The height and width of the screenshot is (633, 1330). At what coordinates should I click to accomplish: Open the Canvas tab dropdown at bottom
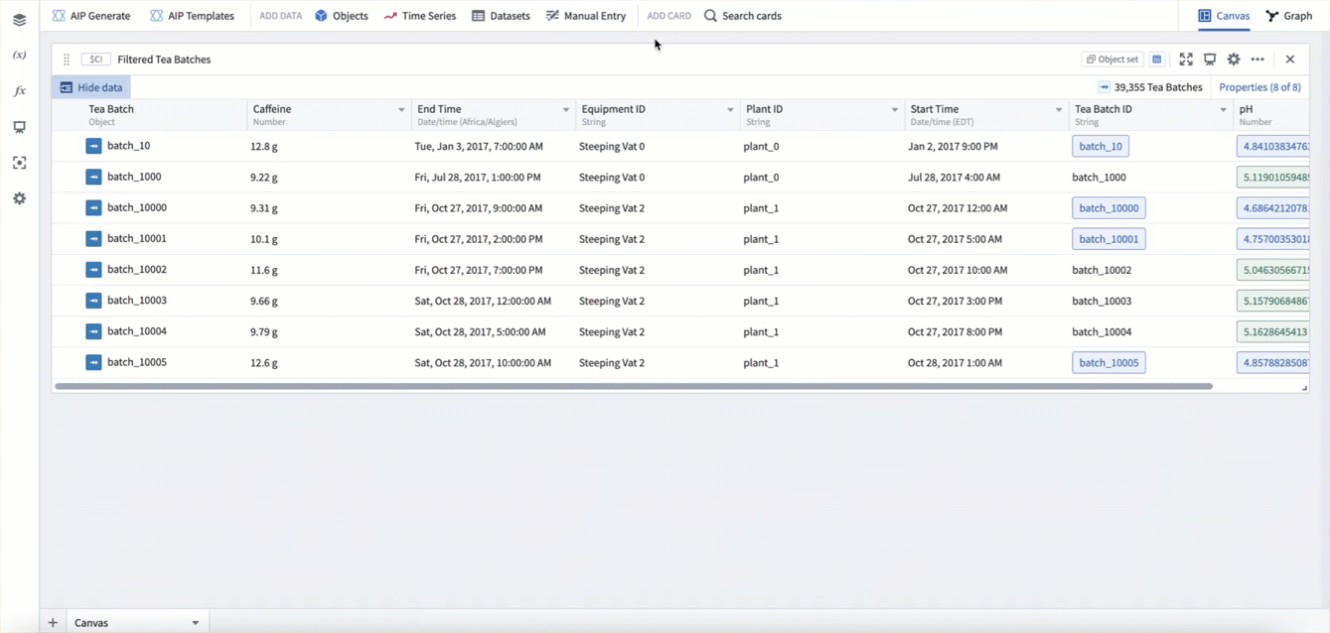195,623
